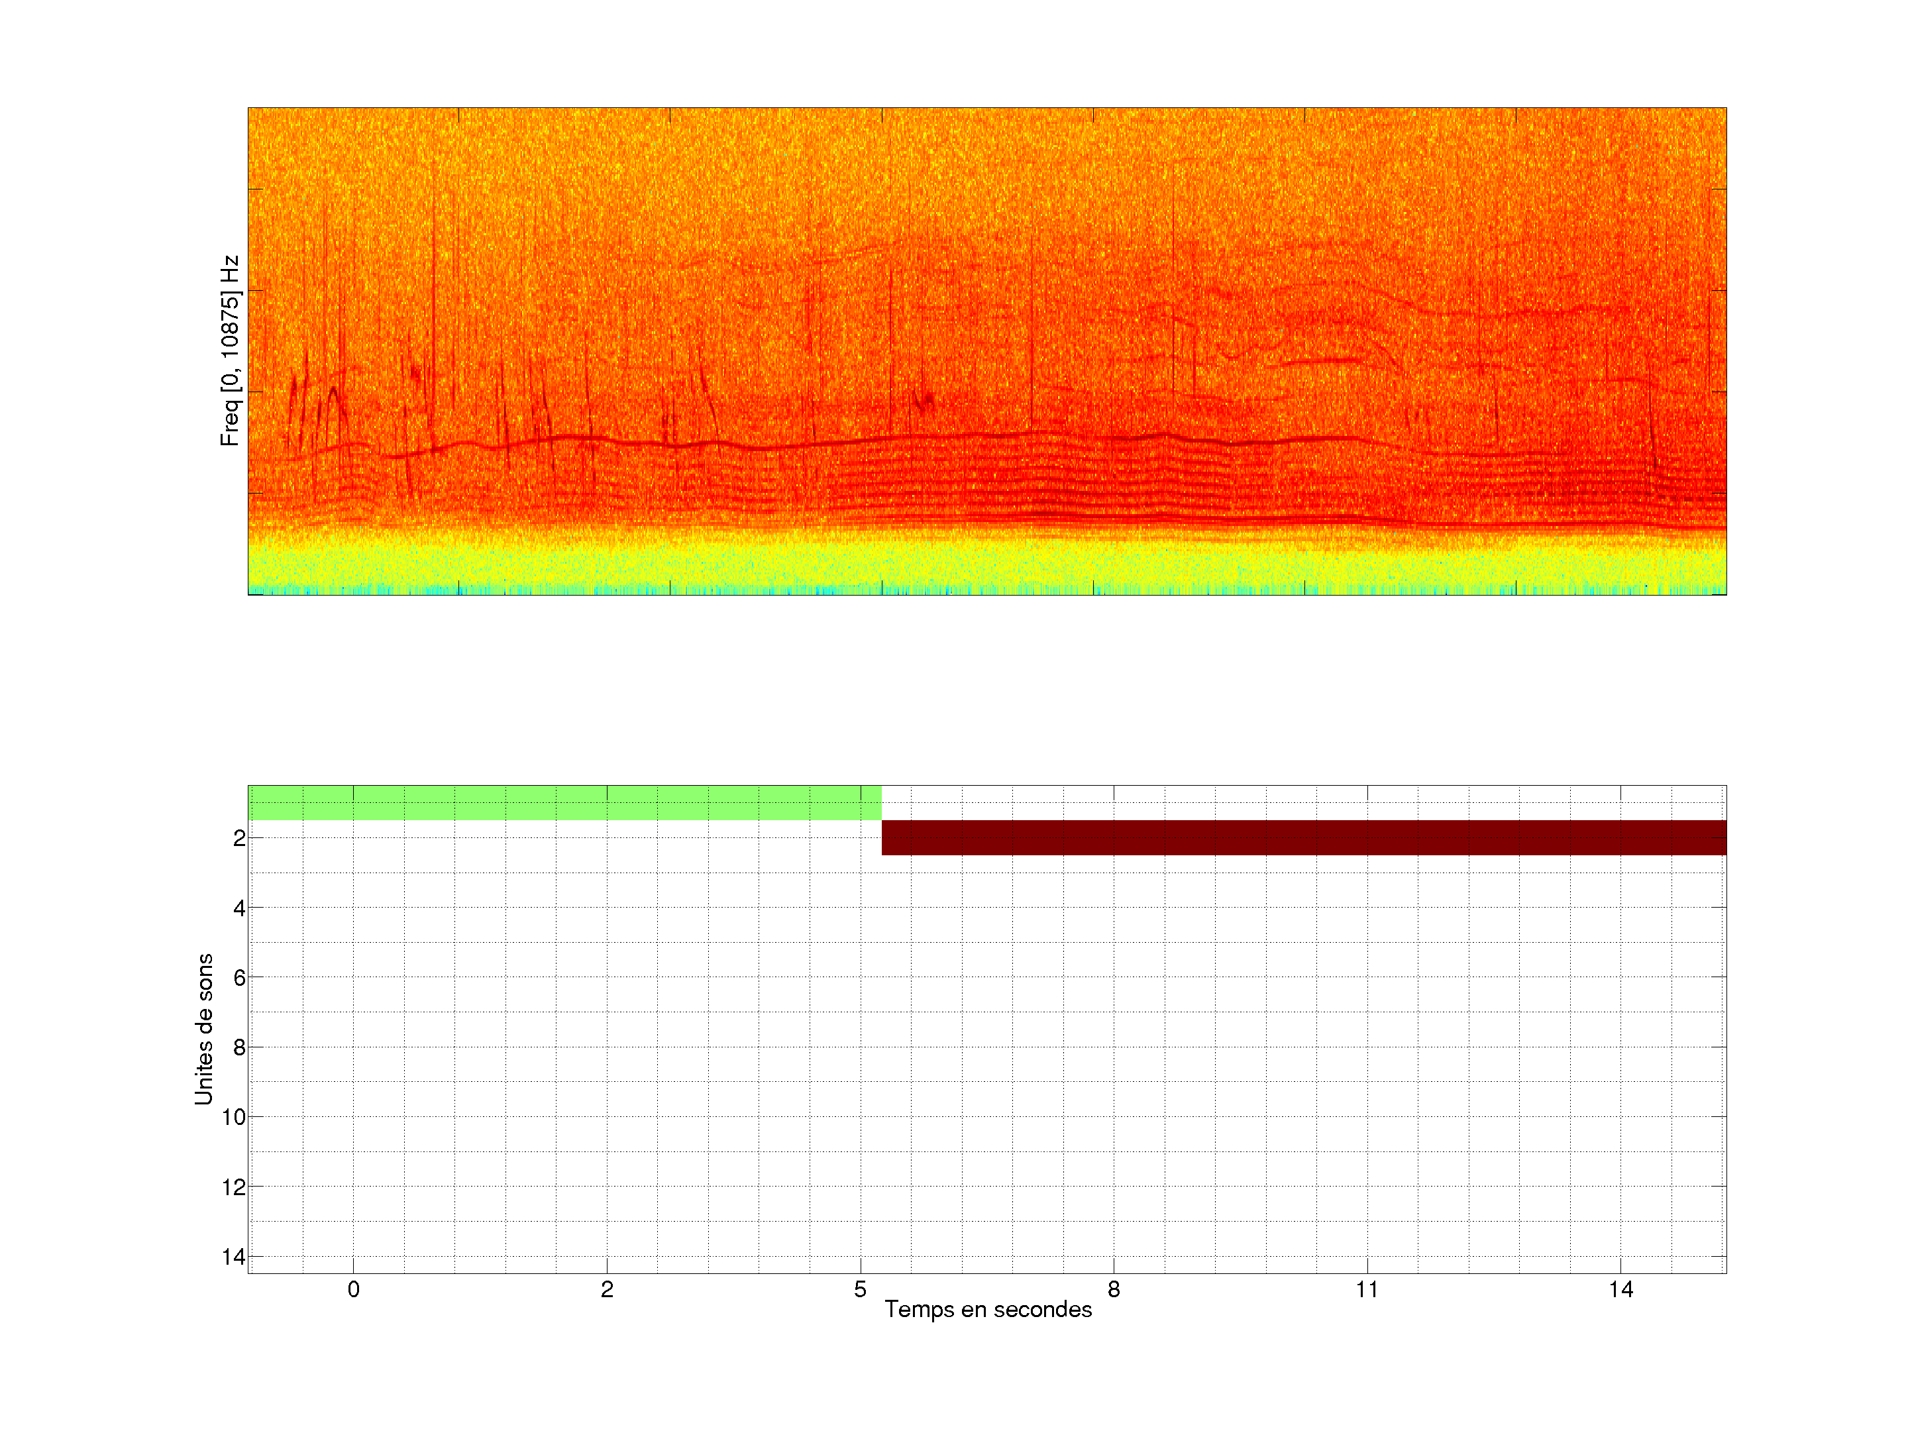Image resolution: width=1908 pixels, height=1431 pixels.
Task: Click the 6 label on the units axis
Action: (239, 977)
